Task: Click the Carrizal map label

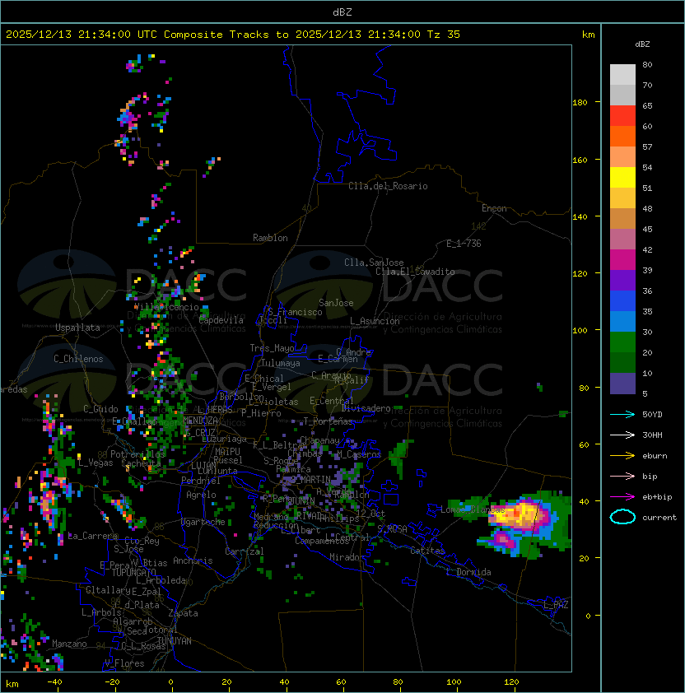Action: pos(244,551)
